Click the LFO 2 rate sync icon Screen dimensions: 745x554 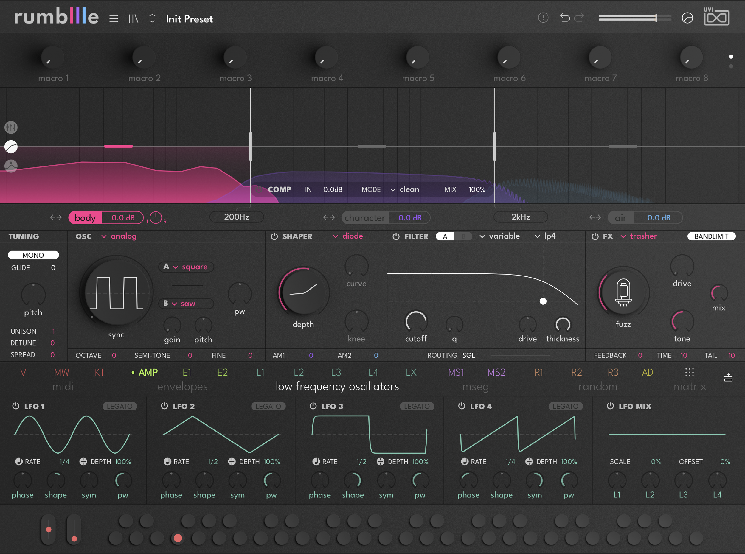pyautogui.click(x=167, y=461)
